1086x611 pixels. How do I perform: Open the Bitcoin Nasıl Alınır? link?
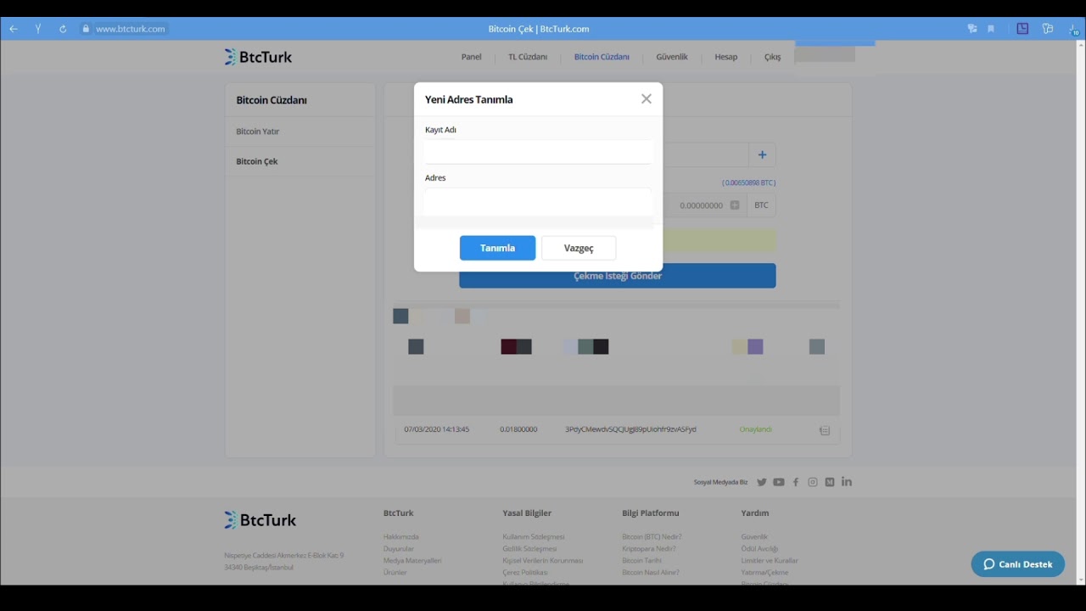click(651, 573)
